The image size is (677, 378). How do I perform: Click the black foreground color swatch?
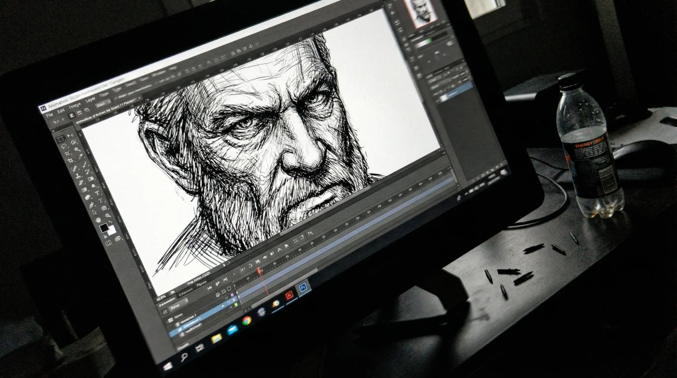coord(103,227)
